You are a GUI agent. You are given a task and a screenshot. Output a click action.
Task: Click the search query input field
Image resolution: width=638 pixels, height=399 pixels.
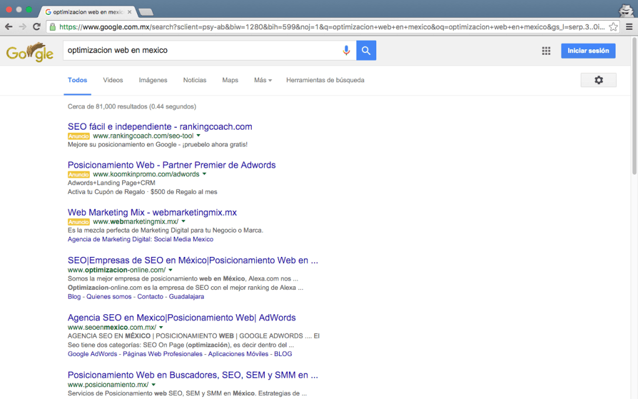[201, 50]
